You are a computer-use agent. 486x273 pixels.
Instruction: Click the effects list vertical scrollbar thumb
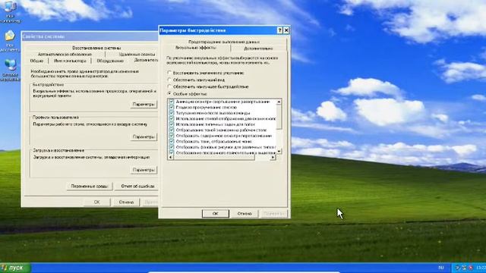coord(279,117)
